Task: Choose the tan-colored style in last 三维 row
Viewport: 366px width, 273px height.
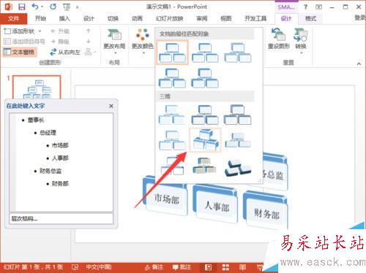Action: [205, 166]
